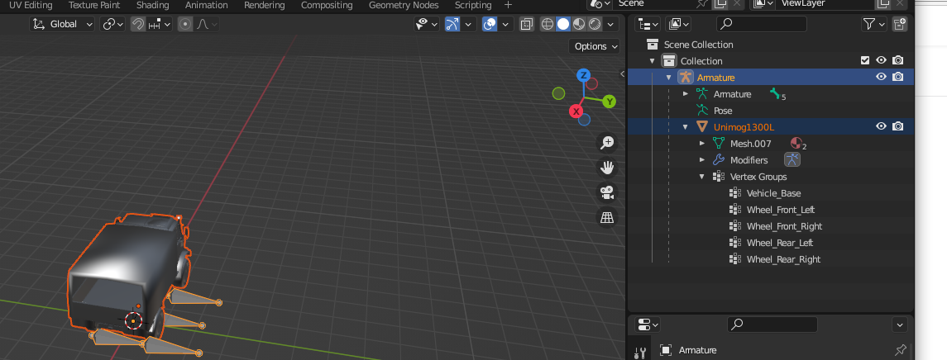This screenshot has height=360, width=947.
Task: Click the Add Workspace plus icon
Action: click(x=508, y=5)
